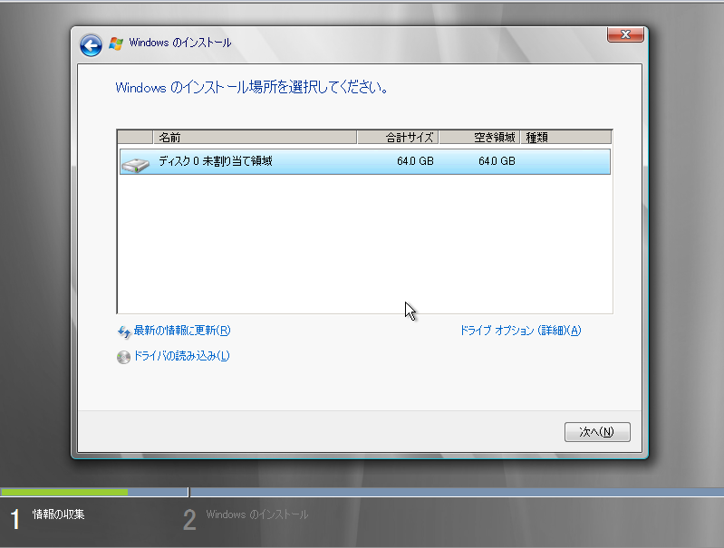Click the Windows のインストール title text
Image resolution: width=724 pixels, height=548 pixels.
[x=180, y=43]
